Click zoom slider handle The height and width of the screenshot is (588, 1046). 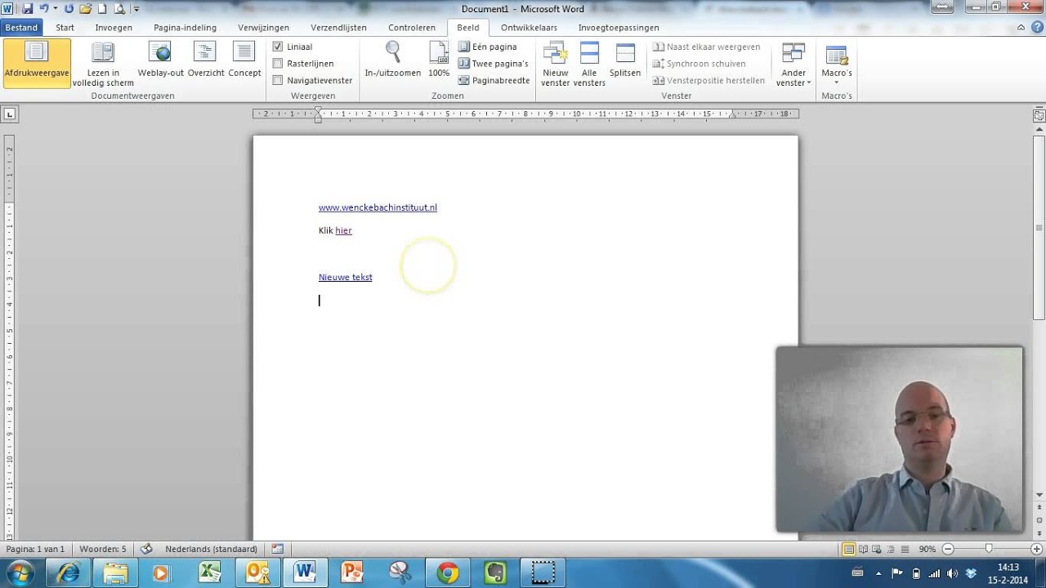[988, 549]
